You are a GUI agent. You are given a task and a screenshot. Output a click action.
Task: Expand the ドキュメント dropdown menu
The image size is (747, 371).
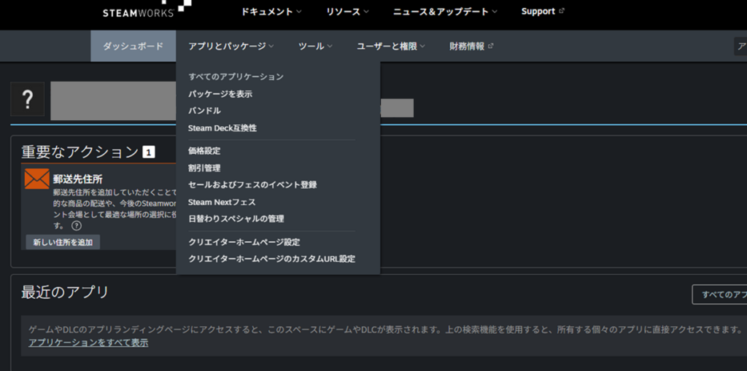click(x=271, y=12)
